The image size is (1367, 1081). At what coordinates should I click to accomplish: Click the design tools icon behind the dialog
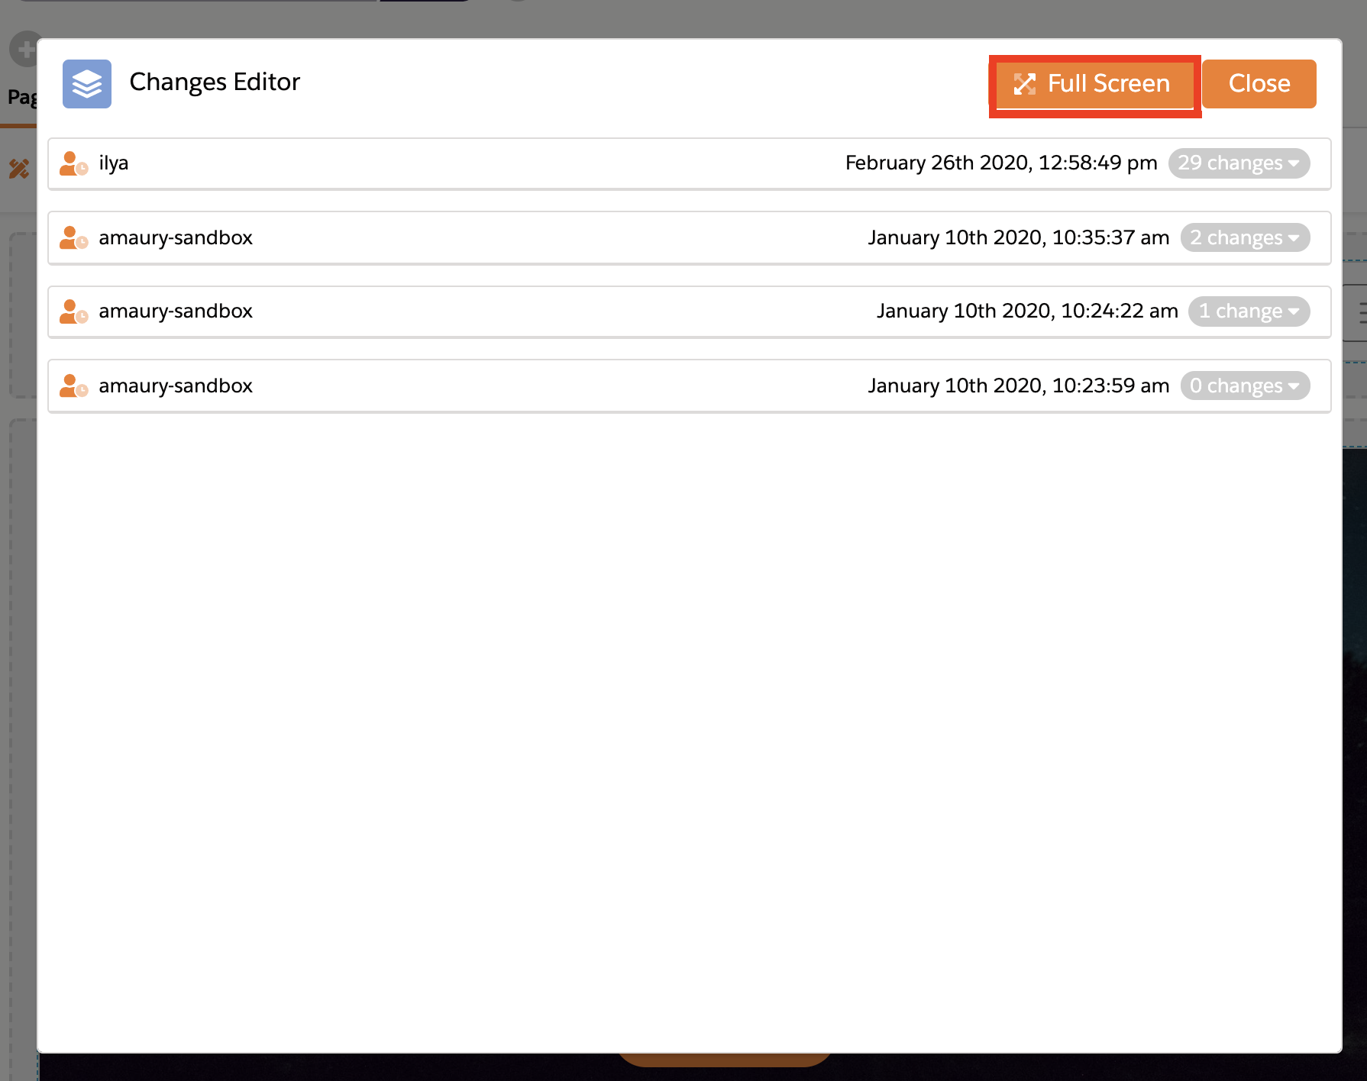pyautogui.click(x=19, y=169)
